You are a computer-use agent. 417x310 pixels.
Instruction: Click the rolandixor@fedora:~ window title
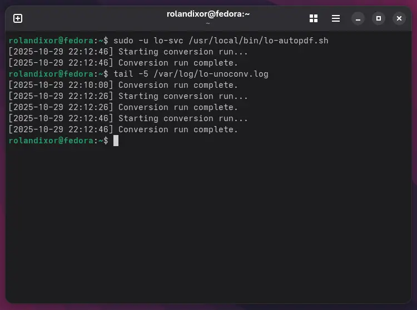click(207, 14)
